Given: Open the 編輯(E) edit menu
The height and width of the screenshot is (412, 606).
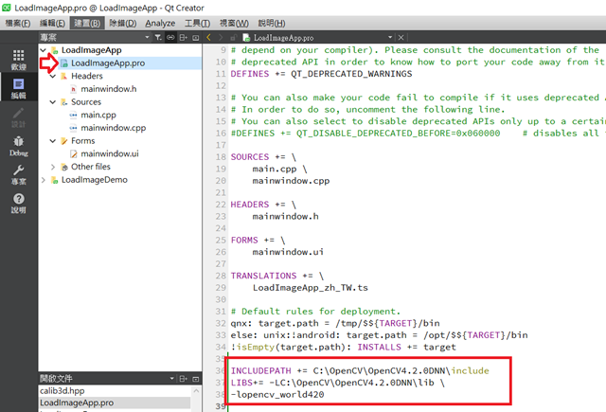Looking at the screenshot, I should point(52,23).
